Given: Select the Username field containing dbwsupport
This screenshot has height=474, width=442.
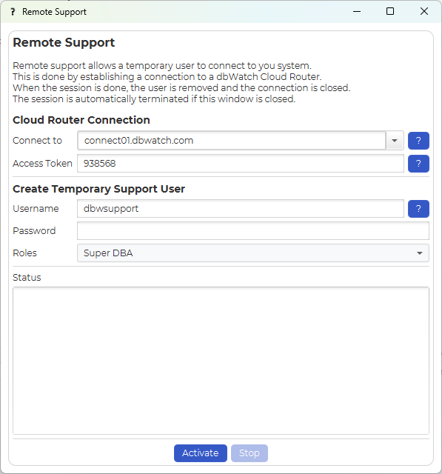Looking at the screenshot, I should (241, 209).
